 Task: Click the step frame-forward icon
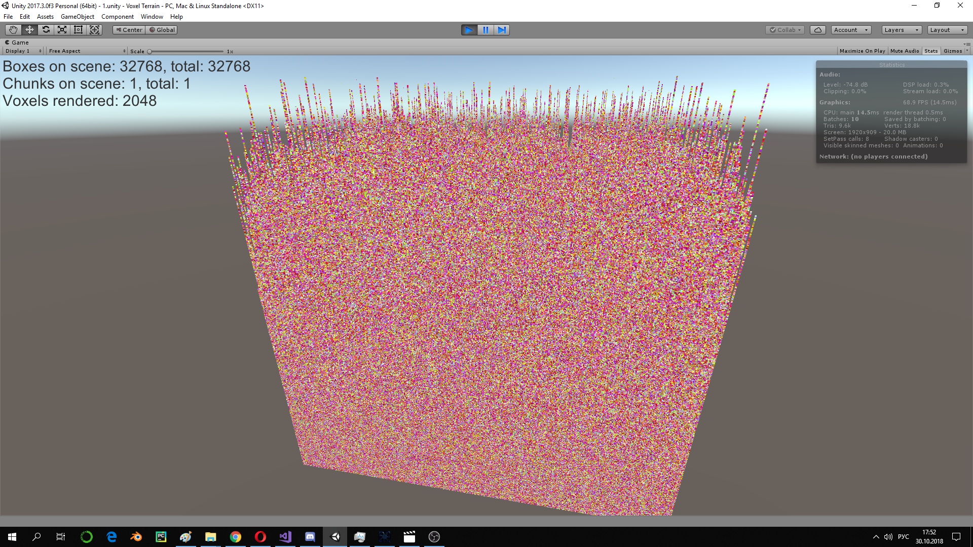[x=502, y=30]
